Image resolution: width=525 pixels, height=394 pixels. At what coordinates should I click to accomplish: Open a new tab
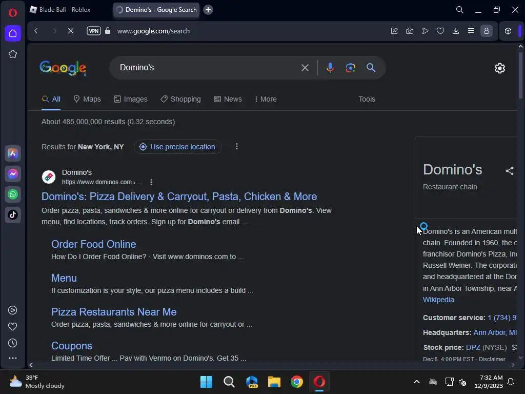(208, 10)
